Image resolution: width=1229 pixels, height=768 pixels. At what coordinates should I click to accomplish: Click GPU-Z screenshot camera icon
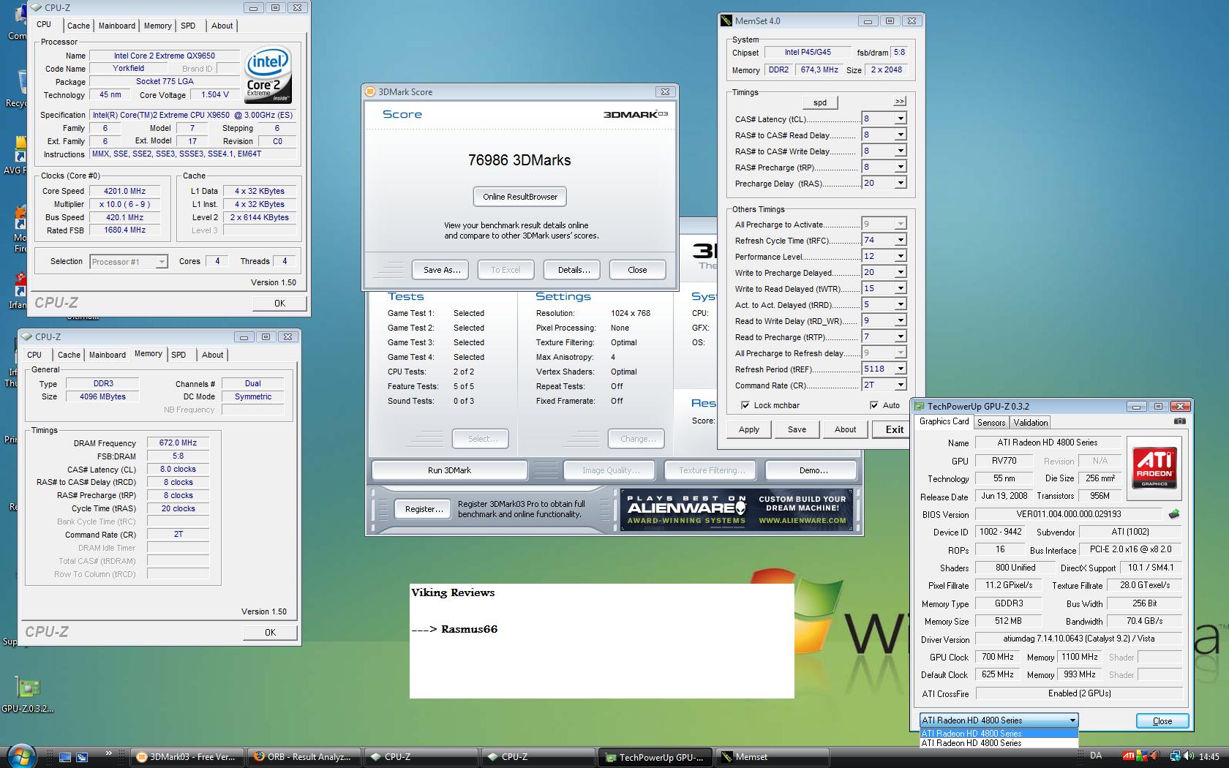click(1179, 421)
